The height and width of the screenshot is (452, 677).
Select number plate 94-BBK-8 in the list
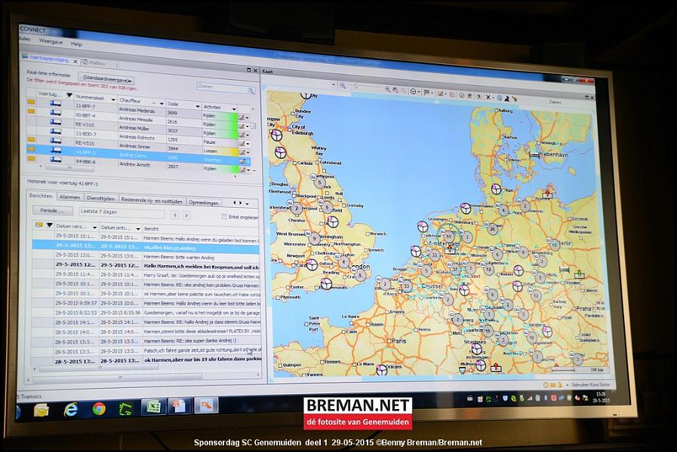pos(85,161)
